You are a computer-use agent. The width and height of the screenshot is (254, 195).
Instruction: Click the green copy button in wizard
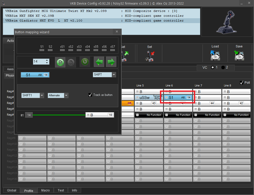[60, 62]
